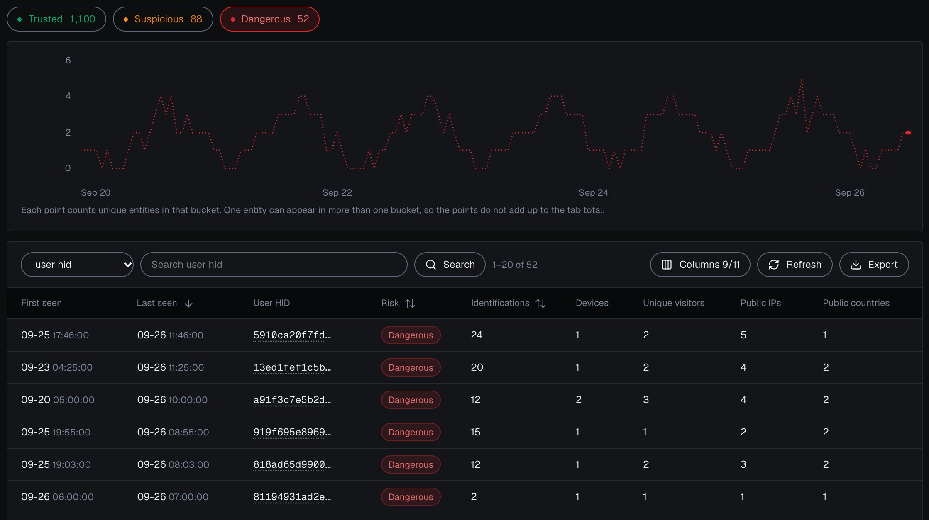This screenshot has width=929, height=520.
Task: Click the sort arrows next to Identifications
Action: (x=540, y=304)
